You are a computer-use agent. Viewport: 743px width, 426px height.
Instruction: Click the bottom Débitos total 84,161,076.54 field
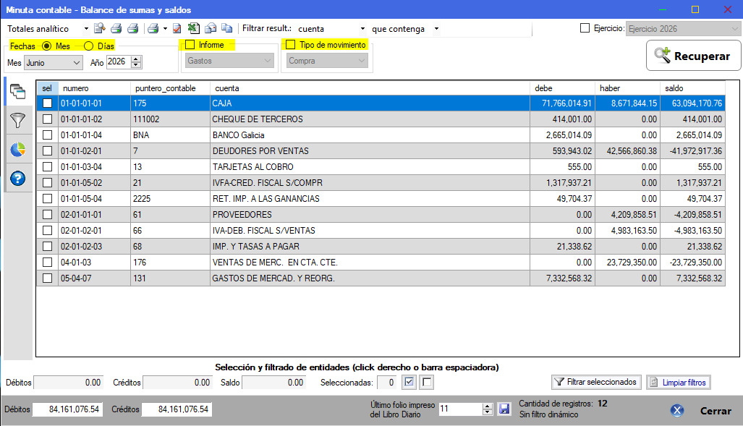point(67,409)
